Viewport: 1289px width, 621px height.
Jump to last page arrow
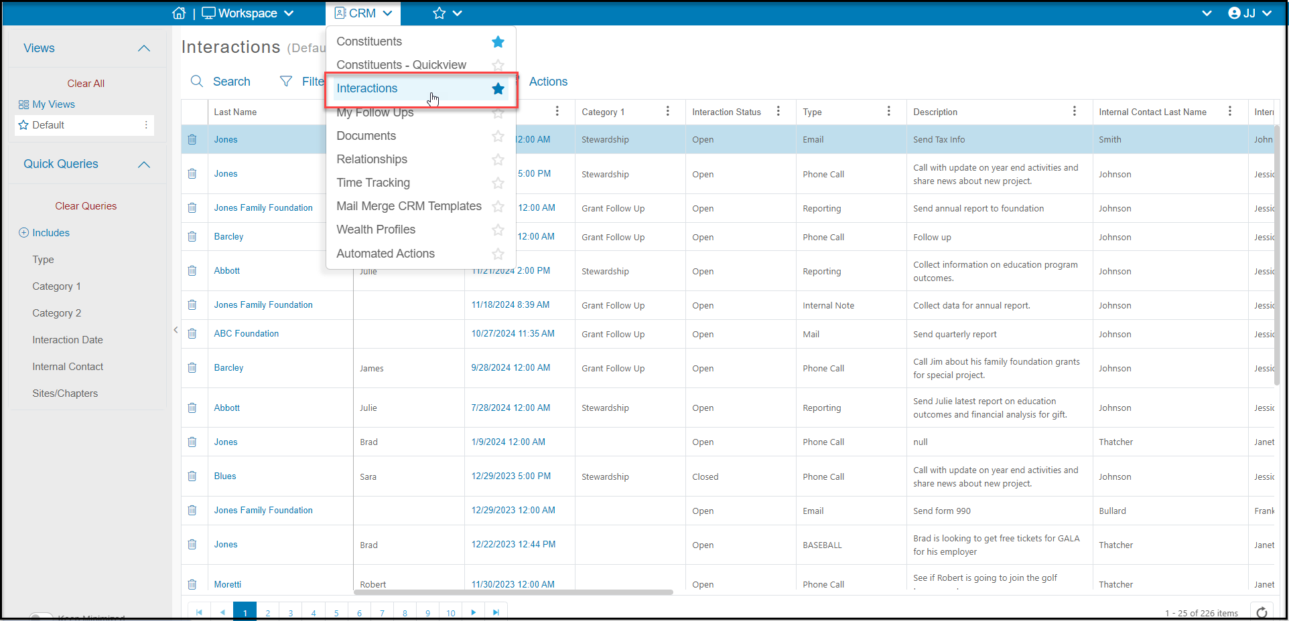pos(496,612)
